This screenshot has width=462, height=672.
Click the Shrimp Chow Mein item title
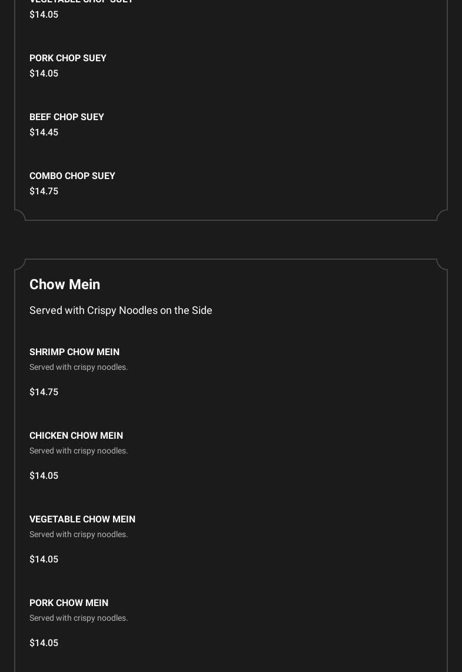74,352
